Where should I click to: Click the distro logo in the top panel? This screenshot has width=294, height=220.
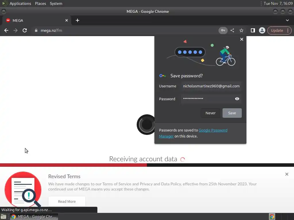click(x=5, y=3)
